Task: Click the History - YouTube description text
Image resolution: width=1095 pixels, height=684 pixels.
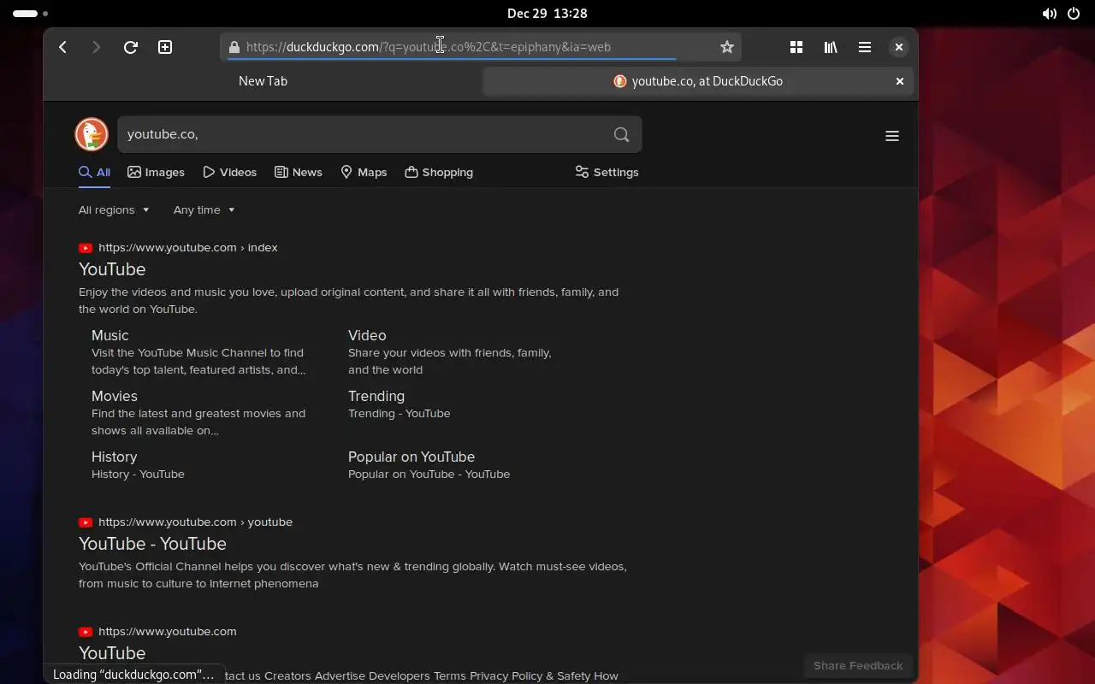Action: pyautogui.click(x=138, y=474)
